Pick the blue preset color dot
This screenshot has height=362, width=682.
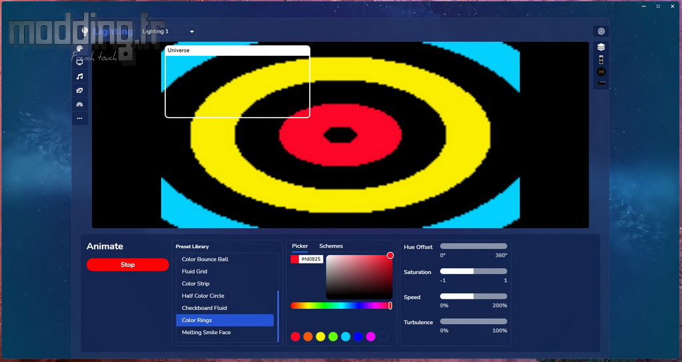pos(358,336)
